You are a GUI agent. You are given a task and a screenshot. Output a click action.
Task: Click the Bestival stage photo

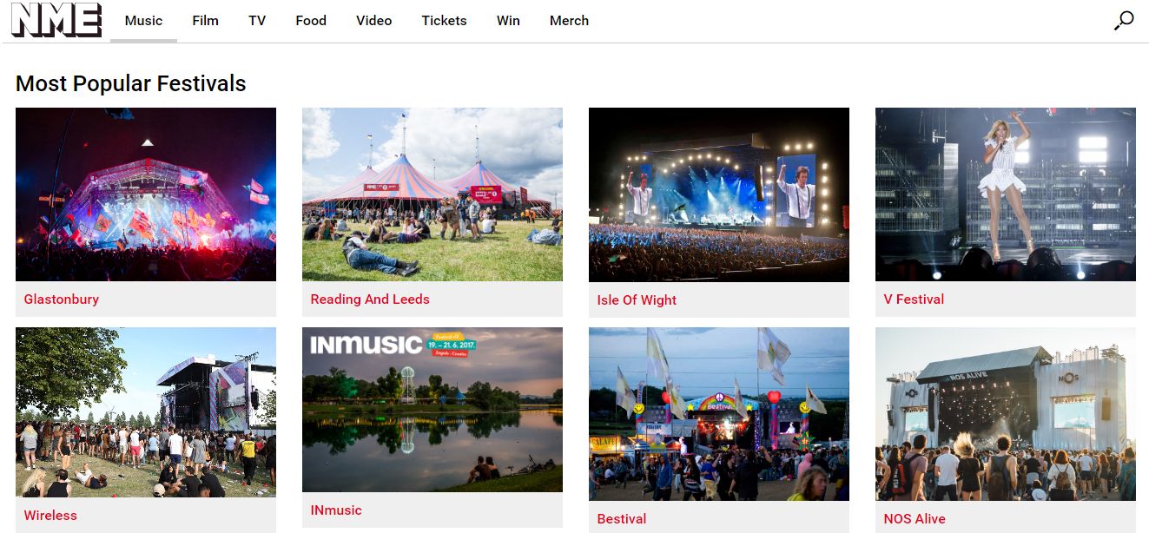pyautogui.click(x=719, y=414)
